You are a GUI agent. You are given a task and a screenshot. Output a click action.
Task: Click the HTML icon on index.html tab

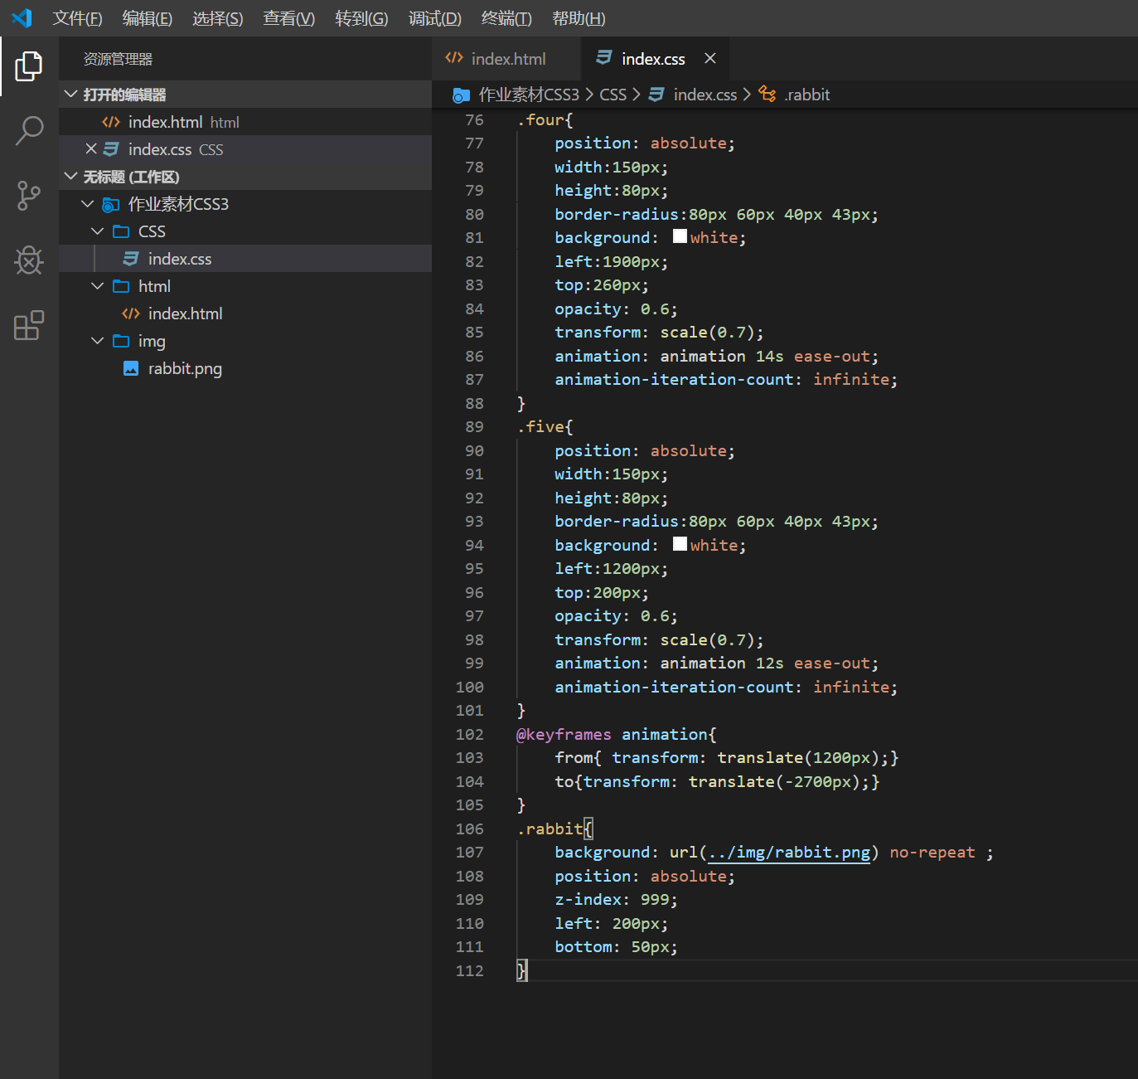(454, 58)
